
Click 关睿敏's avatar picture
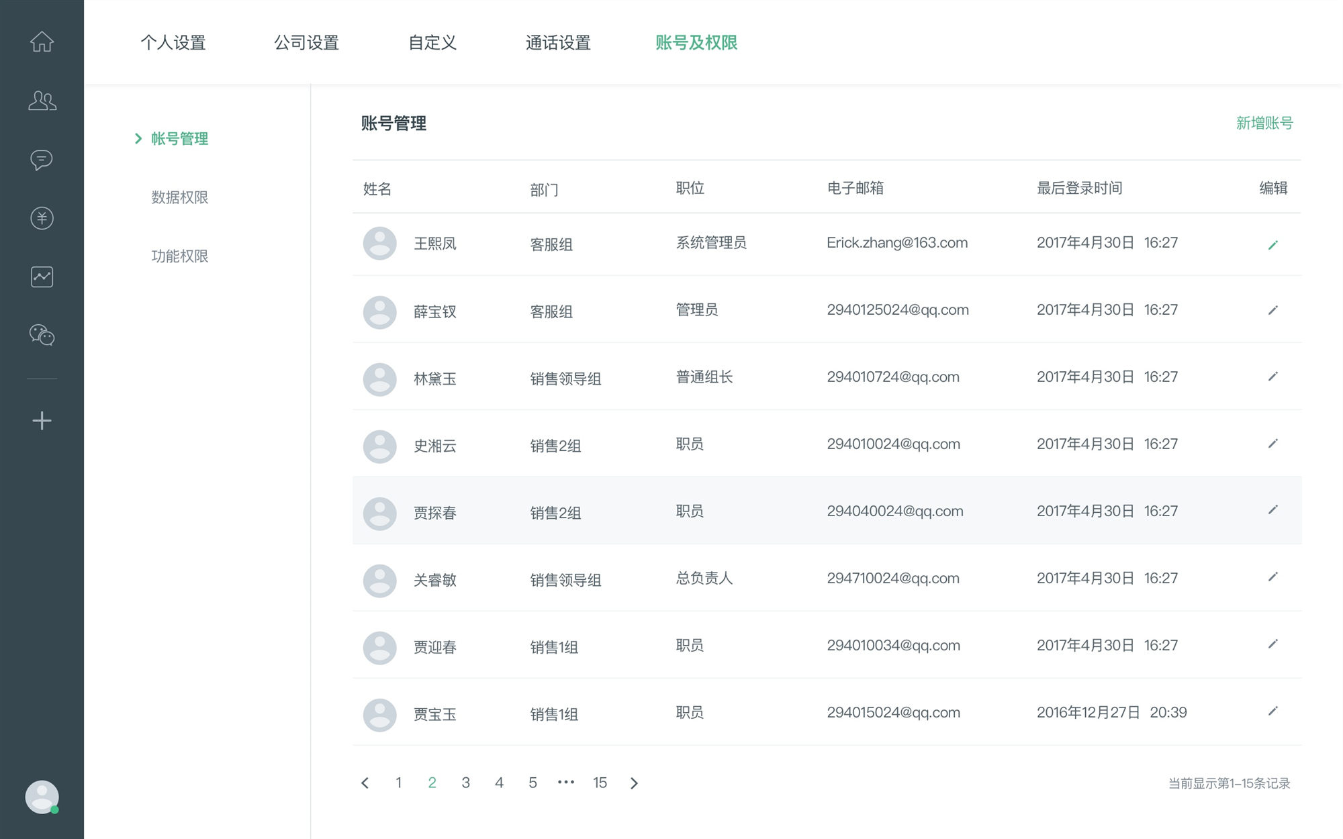379,581
